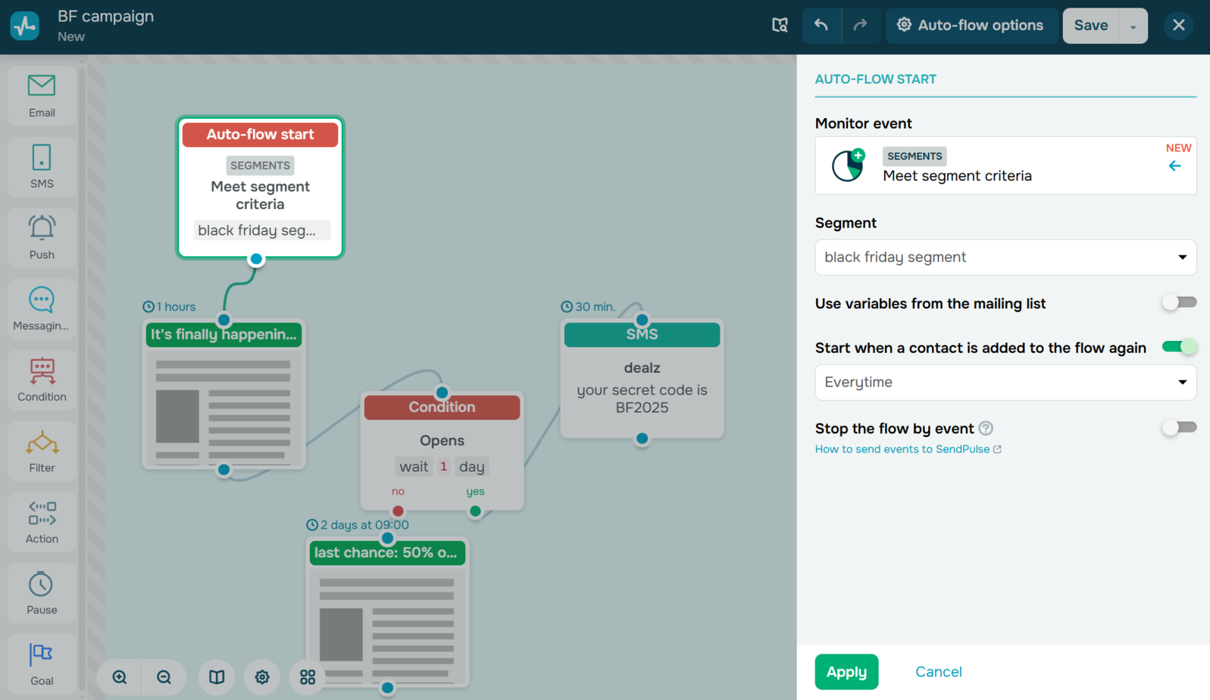Zoom in on the flow canvas

[x=120, y=677]
